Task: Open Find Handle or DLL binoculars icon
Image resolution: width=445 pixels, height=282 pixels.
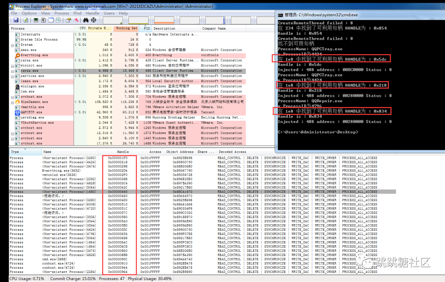Action: 86,20
